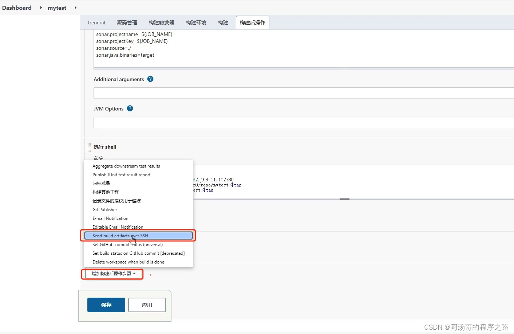
Task: Click breadcrumb arrow after mytest
Action: [75, 8]
